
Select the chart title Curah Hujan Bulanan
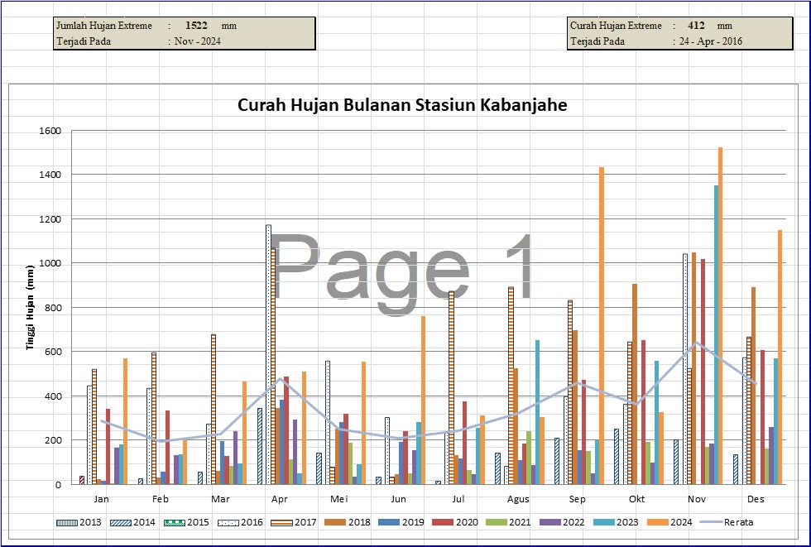click(x=402, y=105)
